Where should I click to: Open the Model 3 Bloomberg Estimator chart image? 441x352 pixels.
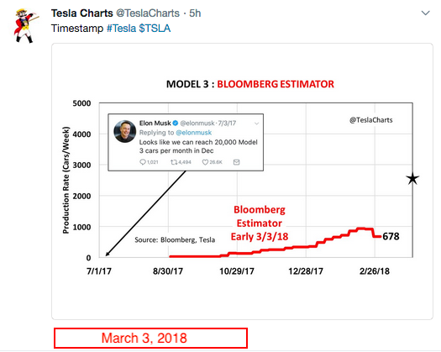click(242, 181)
